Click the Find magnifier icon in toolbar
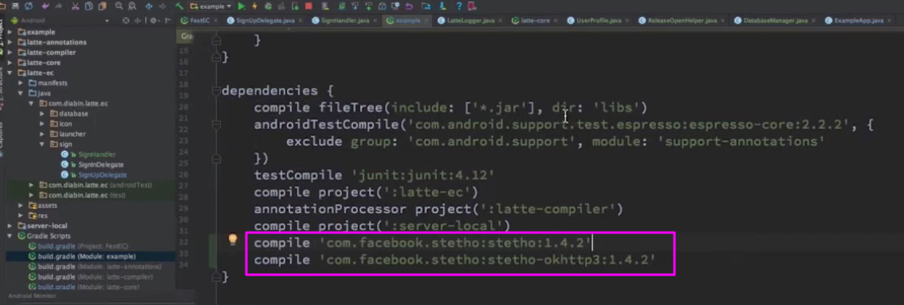This screenshot has width=904, height=305. pyautogui.click(x=119, y=6)
